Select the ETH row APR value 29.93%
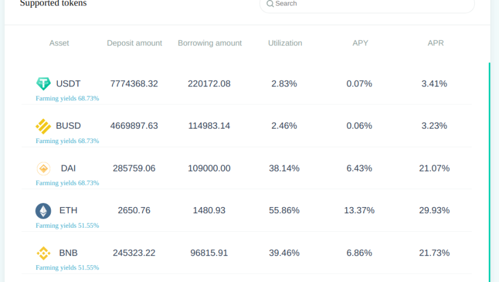The width and height of the screenshot is (499, 282). coord(434,211)
